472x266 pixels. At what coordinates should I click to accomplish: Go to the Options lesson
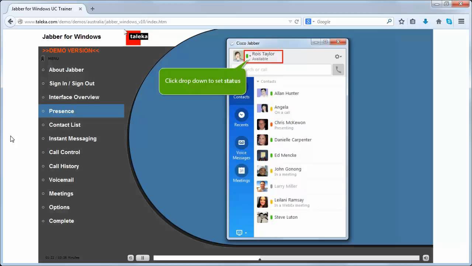point(59,207)
